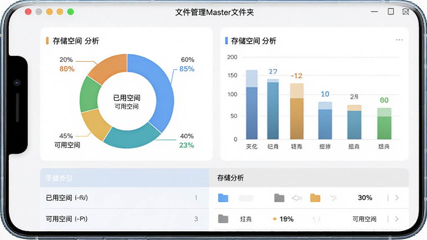The width and height of the screenshot is (427, 240).
Task: Expand the 18% row with its right chevron
Action: click(397, 219)
